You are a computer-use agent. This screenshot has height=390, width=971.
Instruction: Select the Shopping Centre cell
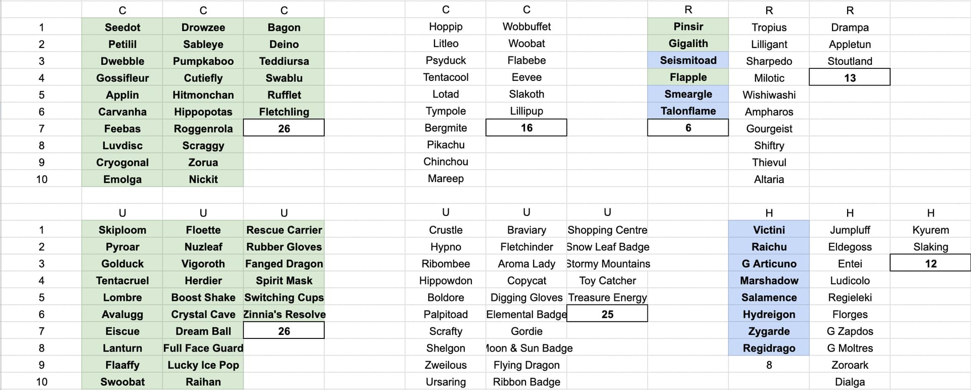coord(607,230)
